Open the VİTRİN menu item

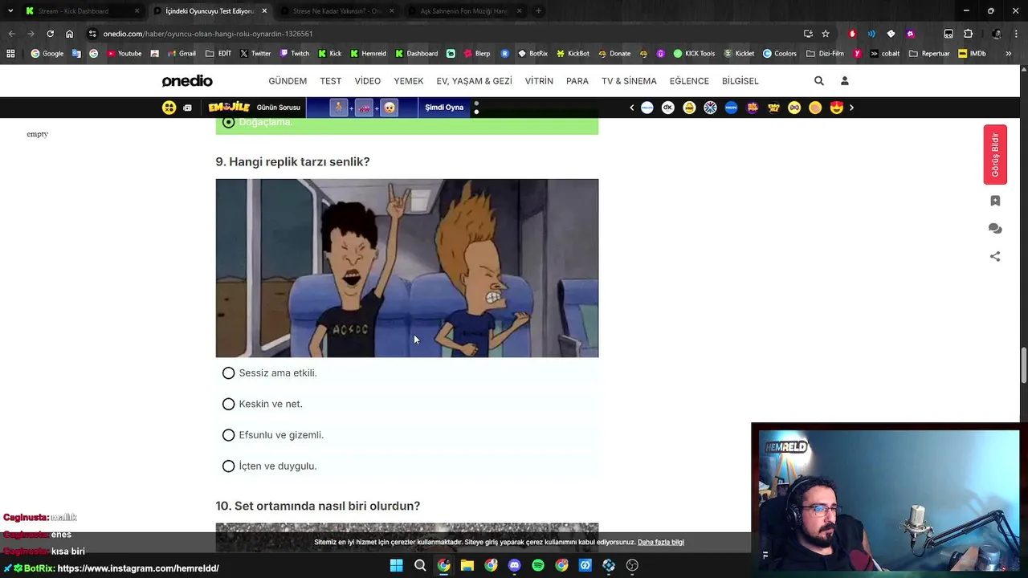pos(539,81)
